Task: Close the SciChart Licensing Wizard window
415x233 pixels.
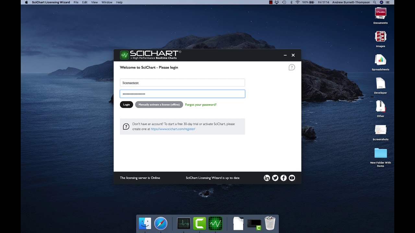Action: click(x=293, y=55)
